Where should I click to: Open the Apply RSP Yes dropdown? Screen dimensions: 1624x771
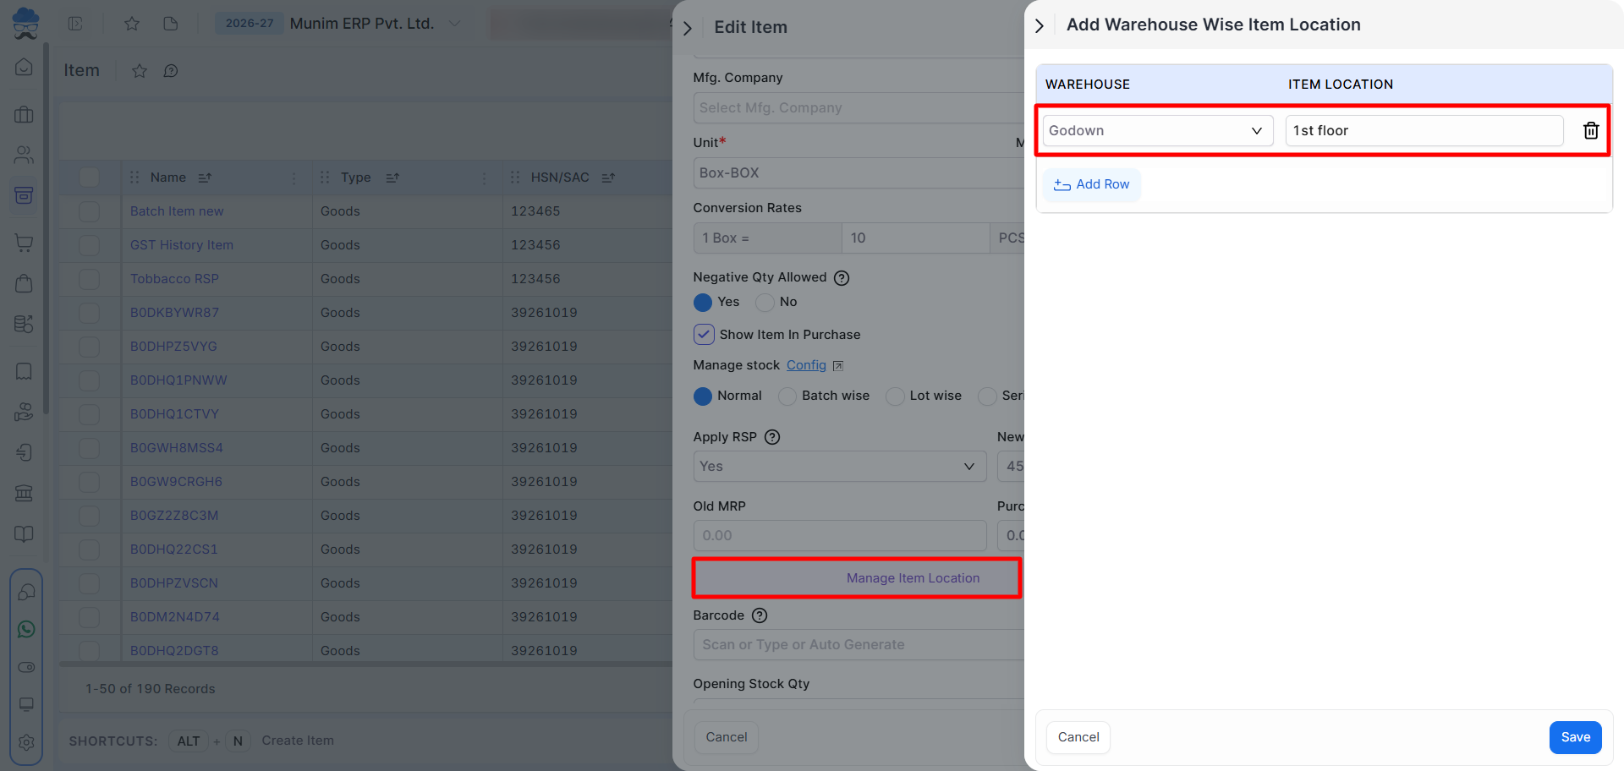840,467
